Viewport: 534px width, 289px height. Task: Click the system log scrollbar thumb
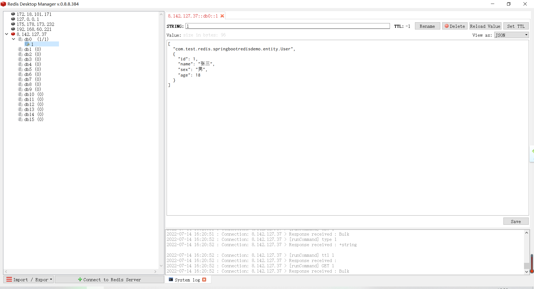[x=526, y=266]
